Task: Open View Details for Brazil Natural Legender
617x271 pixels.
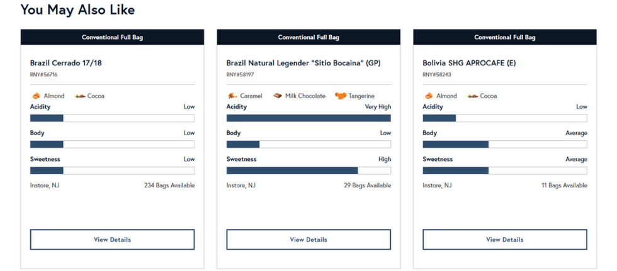Action: pyautogui.click(x=308, y=240)
